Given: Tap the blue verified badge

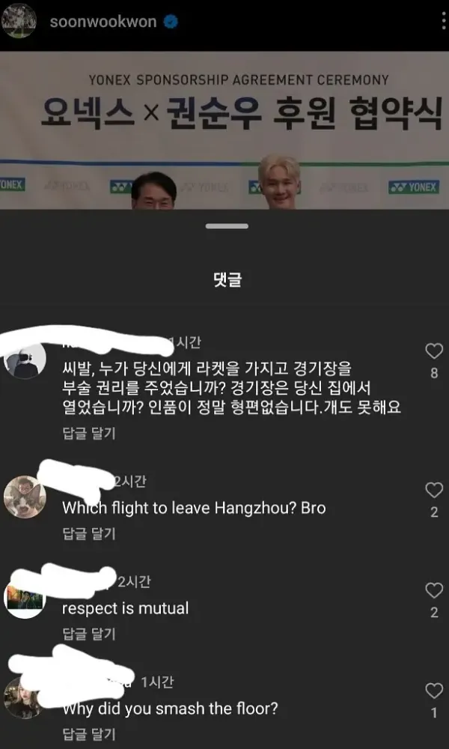Looking at the screenshot, I should [171, 22].
